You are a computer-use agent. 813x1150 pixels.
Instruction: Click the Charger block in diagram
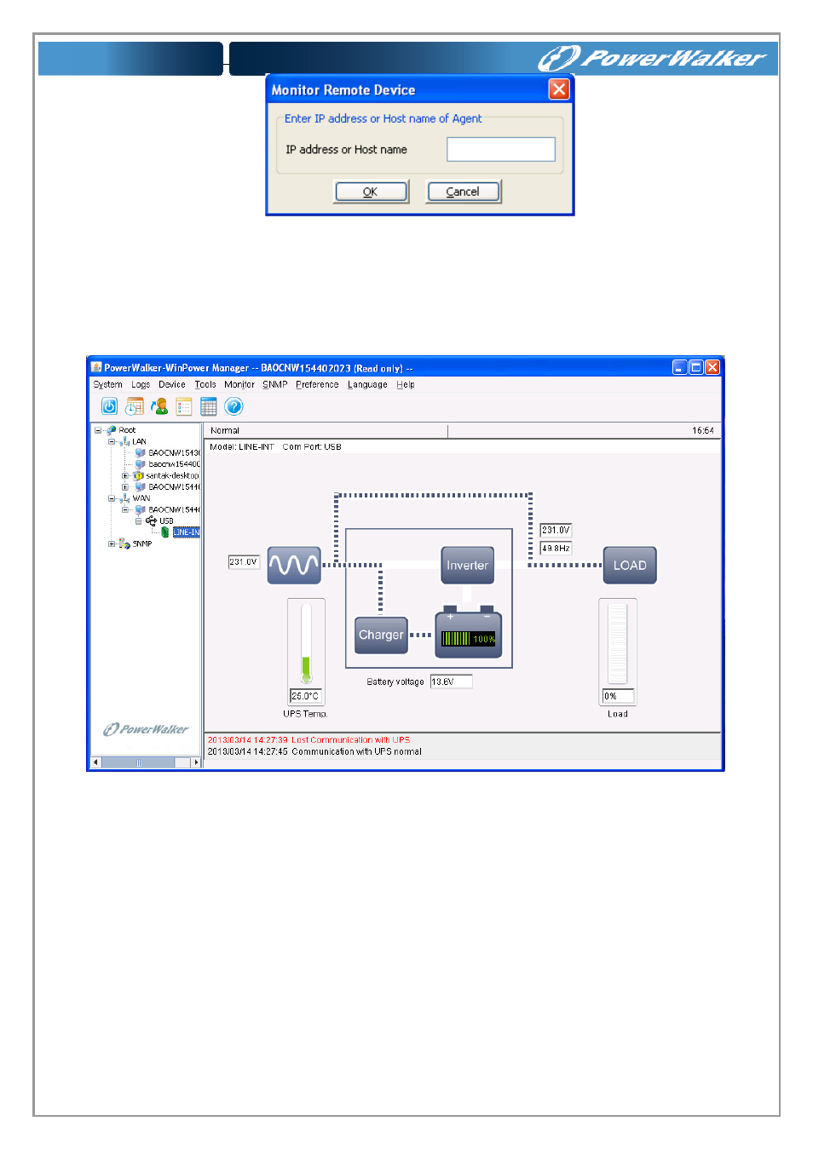pyautogui.click(x=381, y=635)
